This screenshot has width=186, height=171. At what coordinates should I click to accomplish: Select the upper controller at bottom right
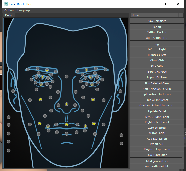pos(121,135)
